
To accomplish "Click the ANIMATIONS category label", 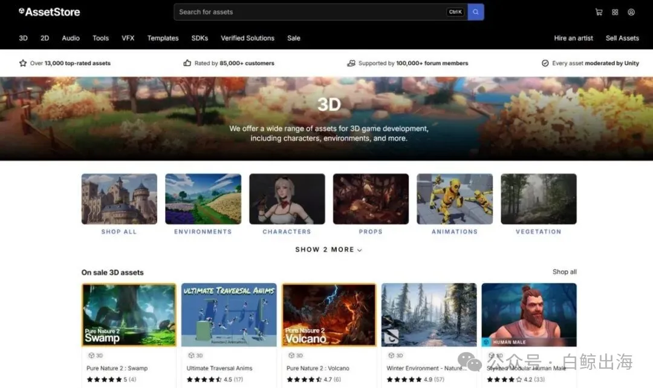I will pos(455,232).
